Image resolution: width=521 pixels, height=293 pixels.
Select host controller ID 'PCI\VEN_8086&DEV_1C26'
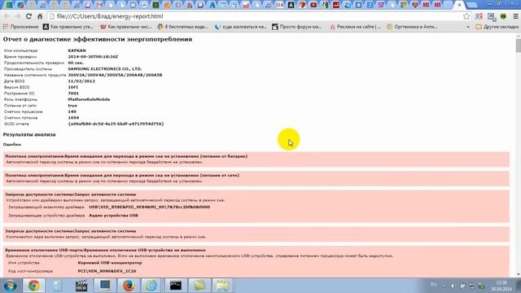tap(107, 271)
